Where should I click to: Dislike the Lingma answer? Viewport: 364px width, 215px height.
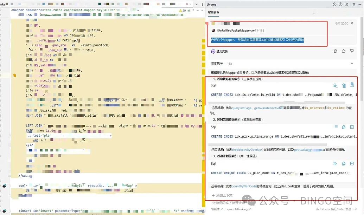(352, 51)
